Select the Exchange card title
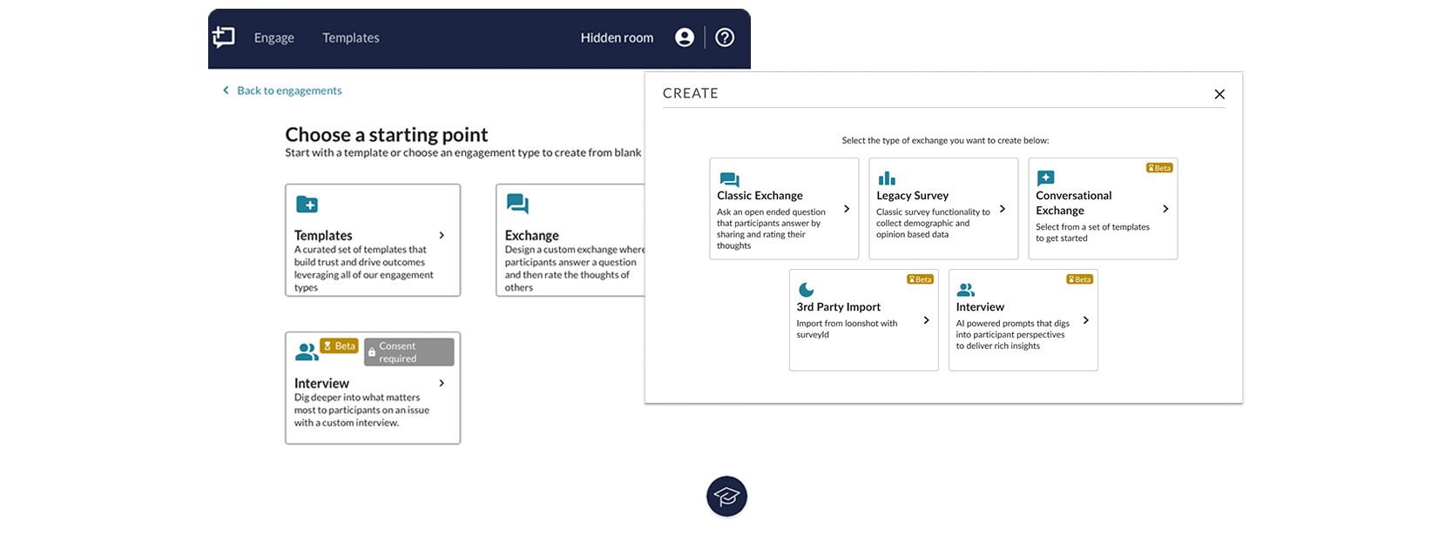 (531, 236)
